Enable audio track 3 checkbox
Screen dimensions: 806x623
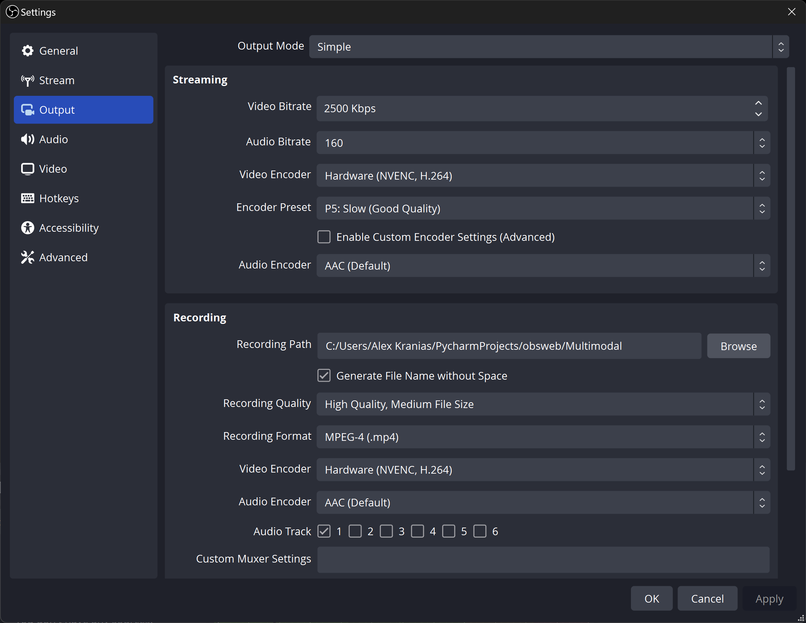(x=386, y=531)
